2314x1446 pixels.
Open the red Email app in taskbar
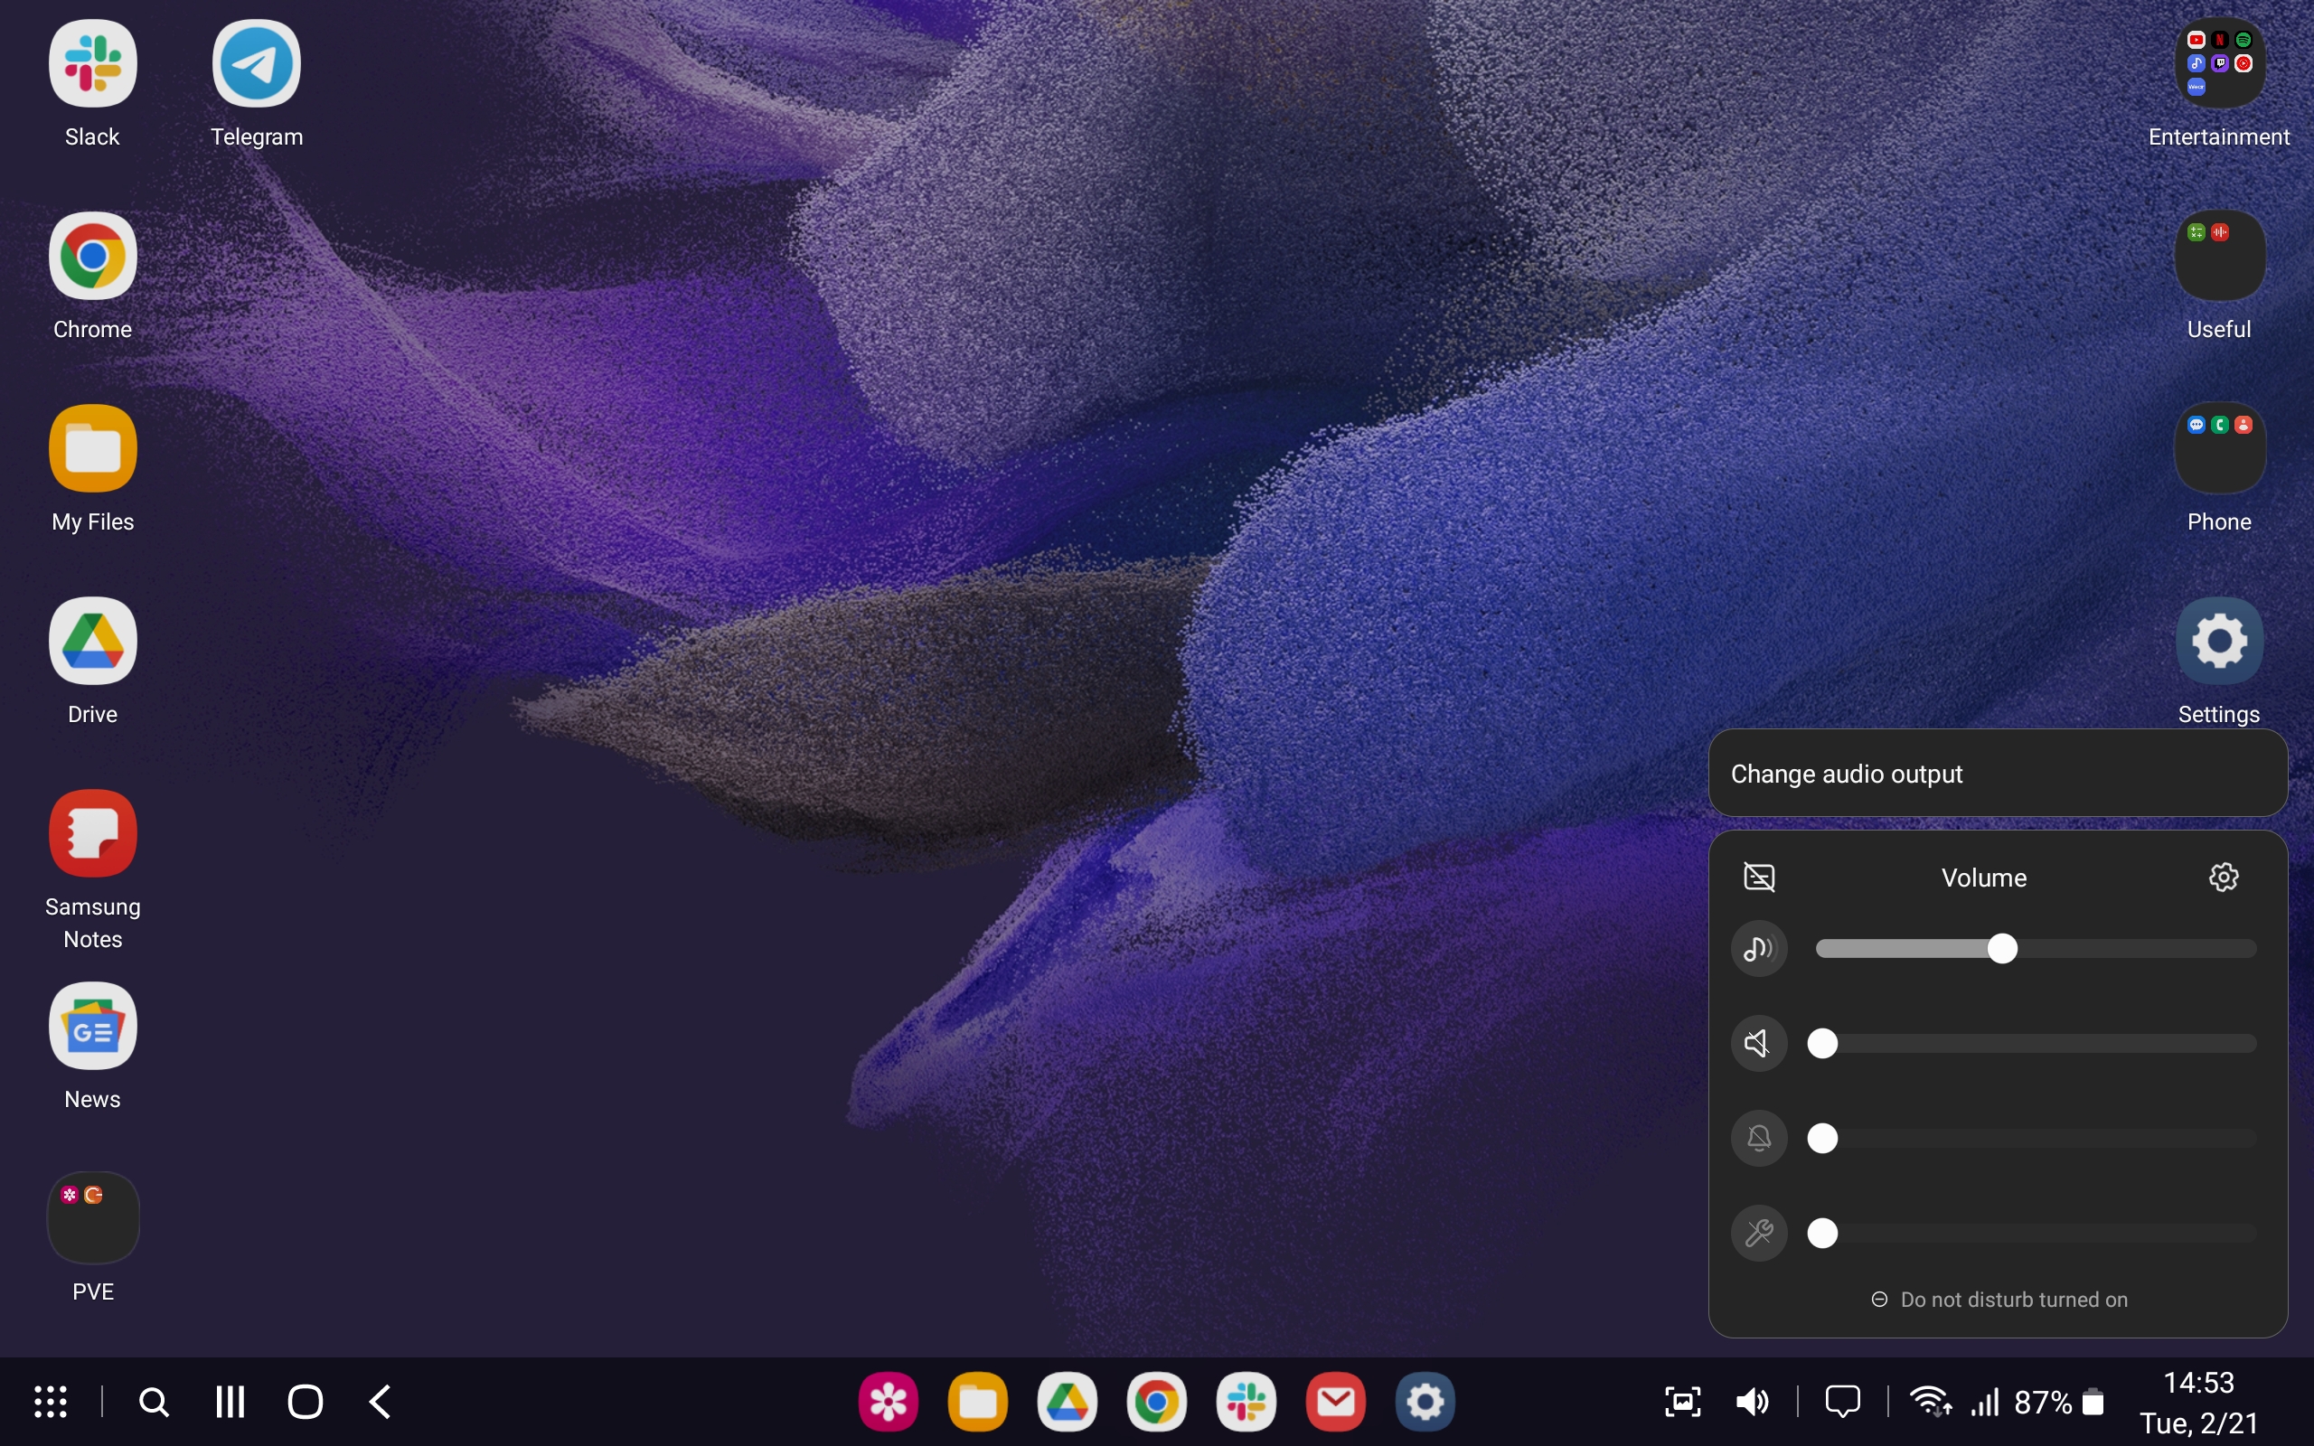[1336, 1402]
